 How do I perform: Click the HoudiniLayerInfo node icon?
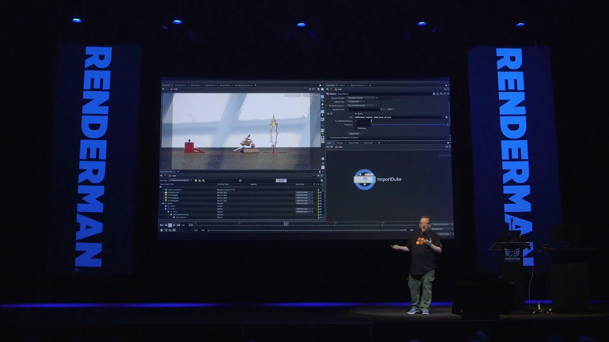(166, 189)
